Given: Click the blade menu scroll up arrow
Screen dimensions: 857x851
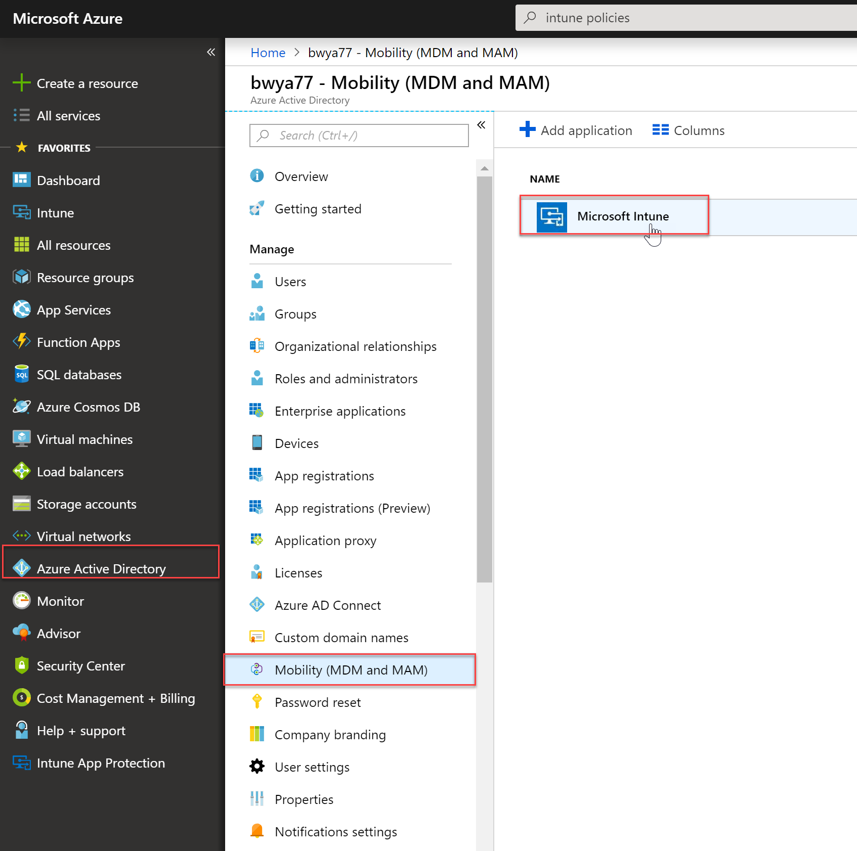Looking at the screenshot, I should coord(485,168).
